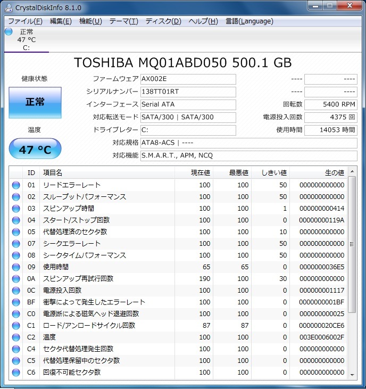This screenshot has width=366, height=389.
Task: Click the ID column header
Action: tap(31, 172)
